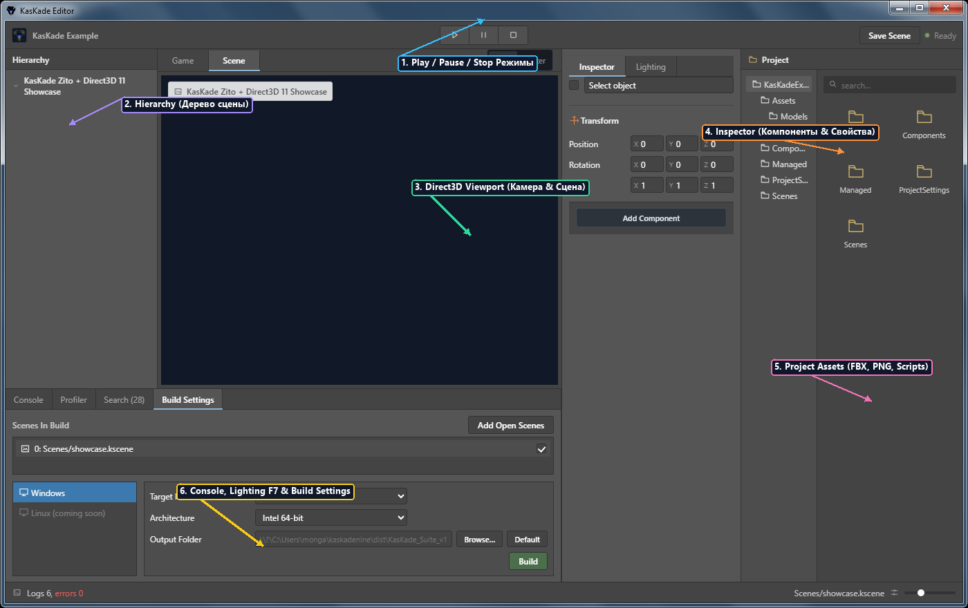968x608 pixels.
Task: Open the Profiler tab
Action: 73,399
